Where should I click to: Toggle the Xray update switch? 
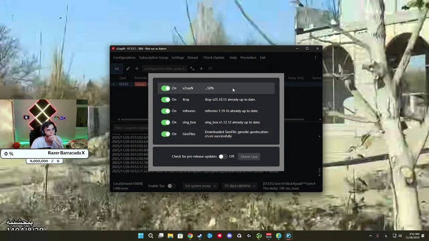[166, 100]
